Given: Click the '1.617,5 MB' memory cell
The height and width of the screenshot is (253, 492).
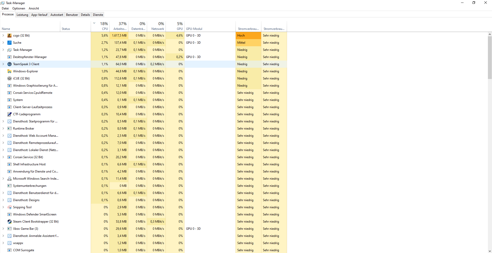Looking at the screenshot, I should coord(119,36).
